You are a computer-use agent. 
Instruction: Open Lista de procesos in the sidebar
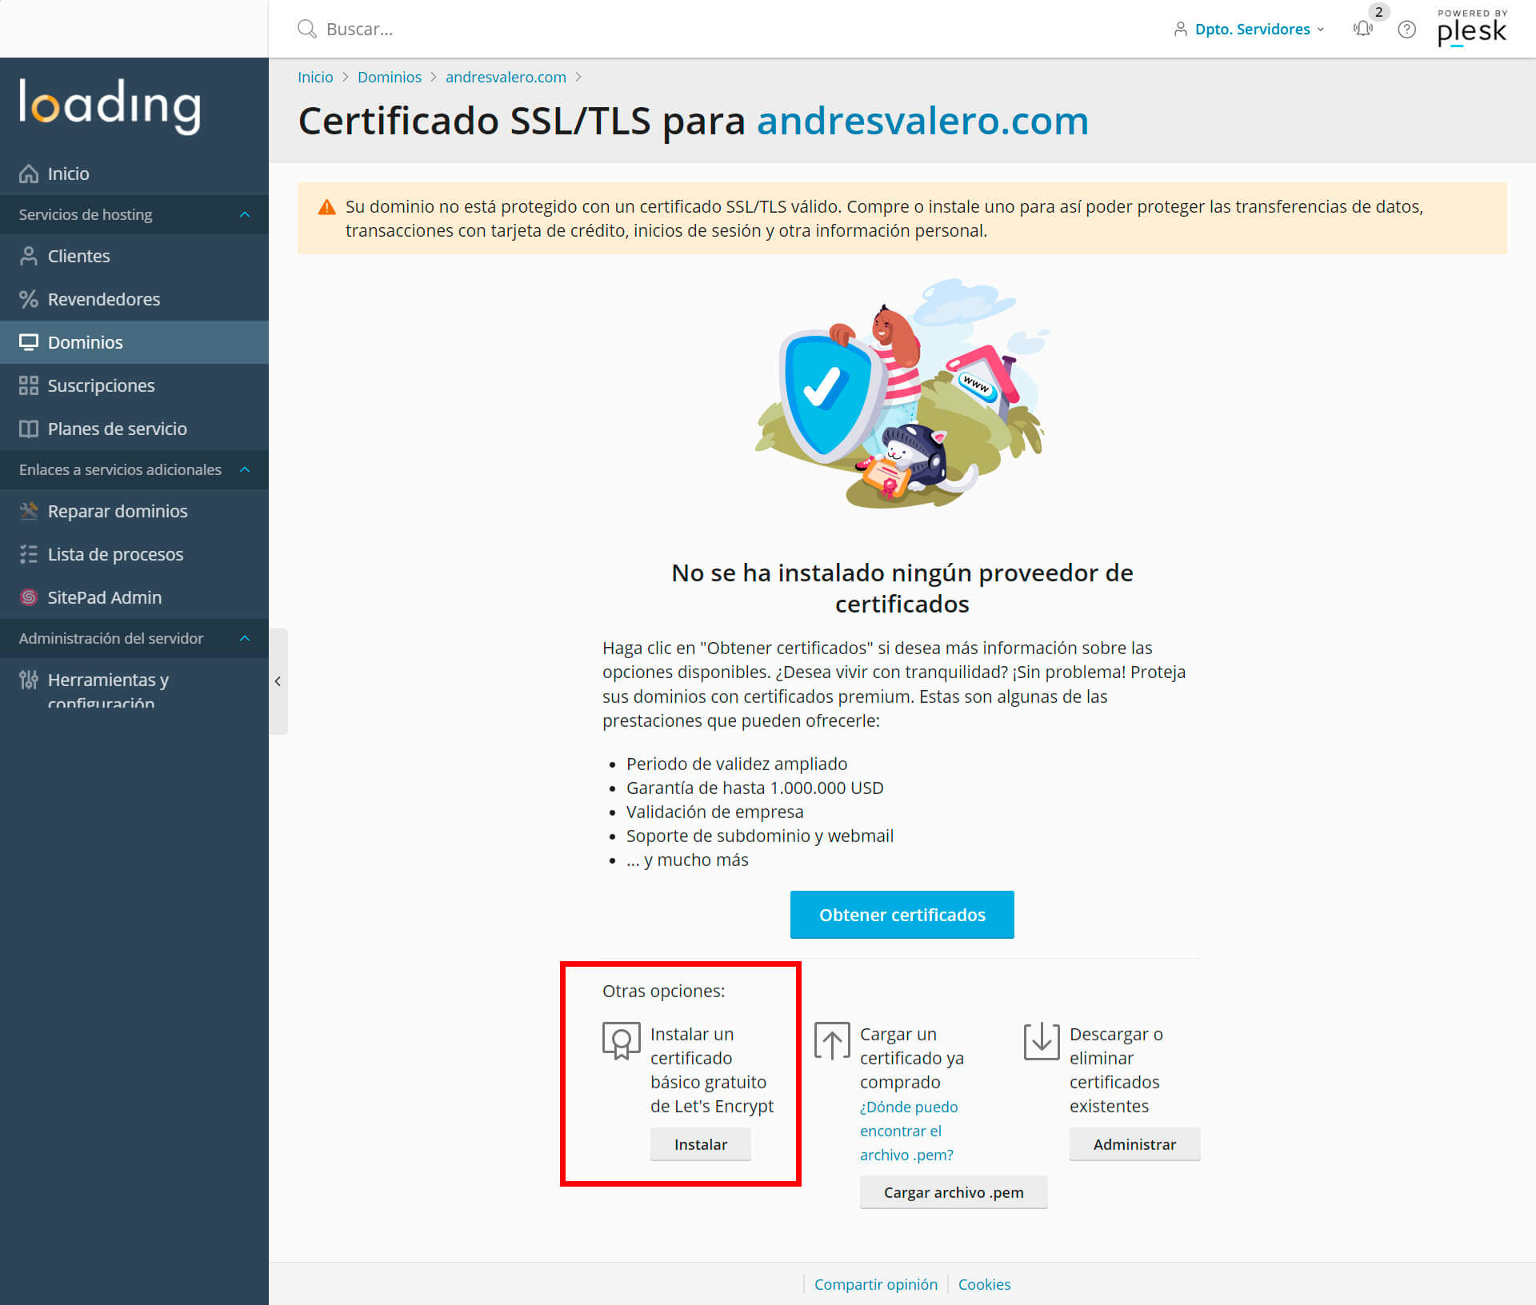[134, 554]
